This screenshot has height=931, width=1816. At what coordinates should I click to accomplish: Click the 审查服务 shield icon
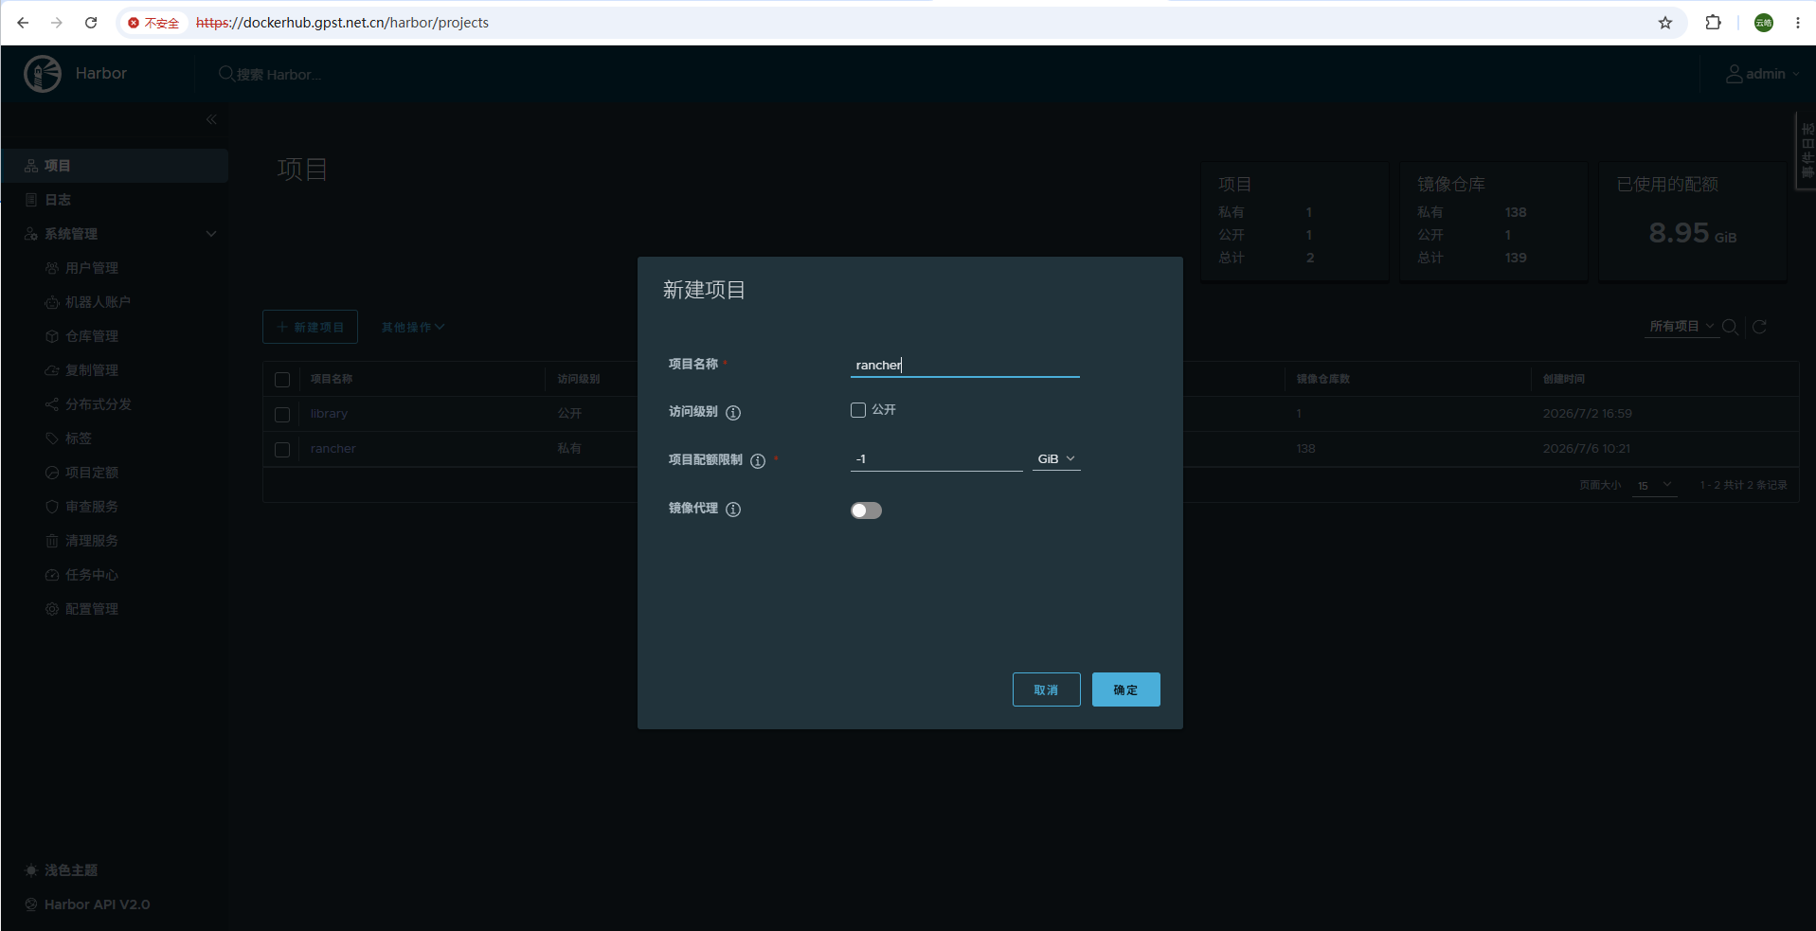(x=52, y=507)
